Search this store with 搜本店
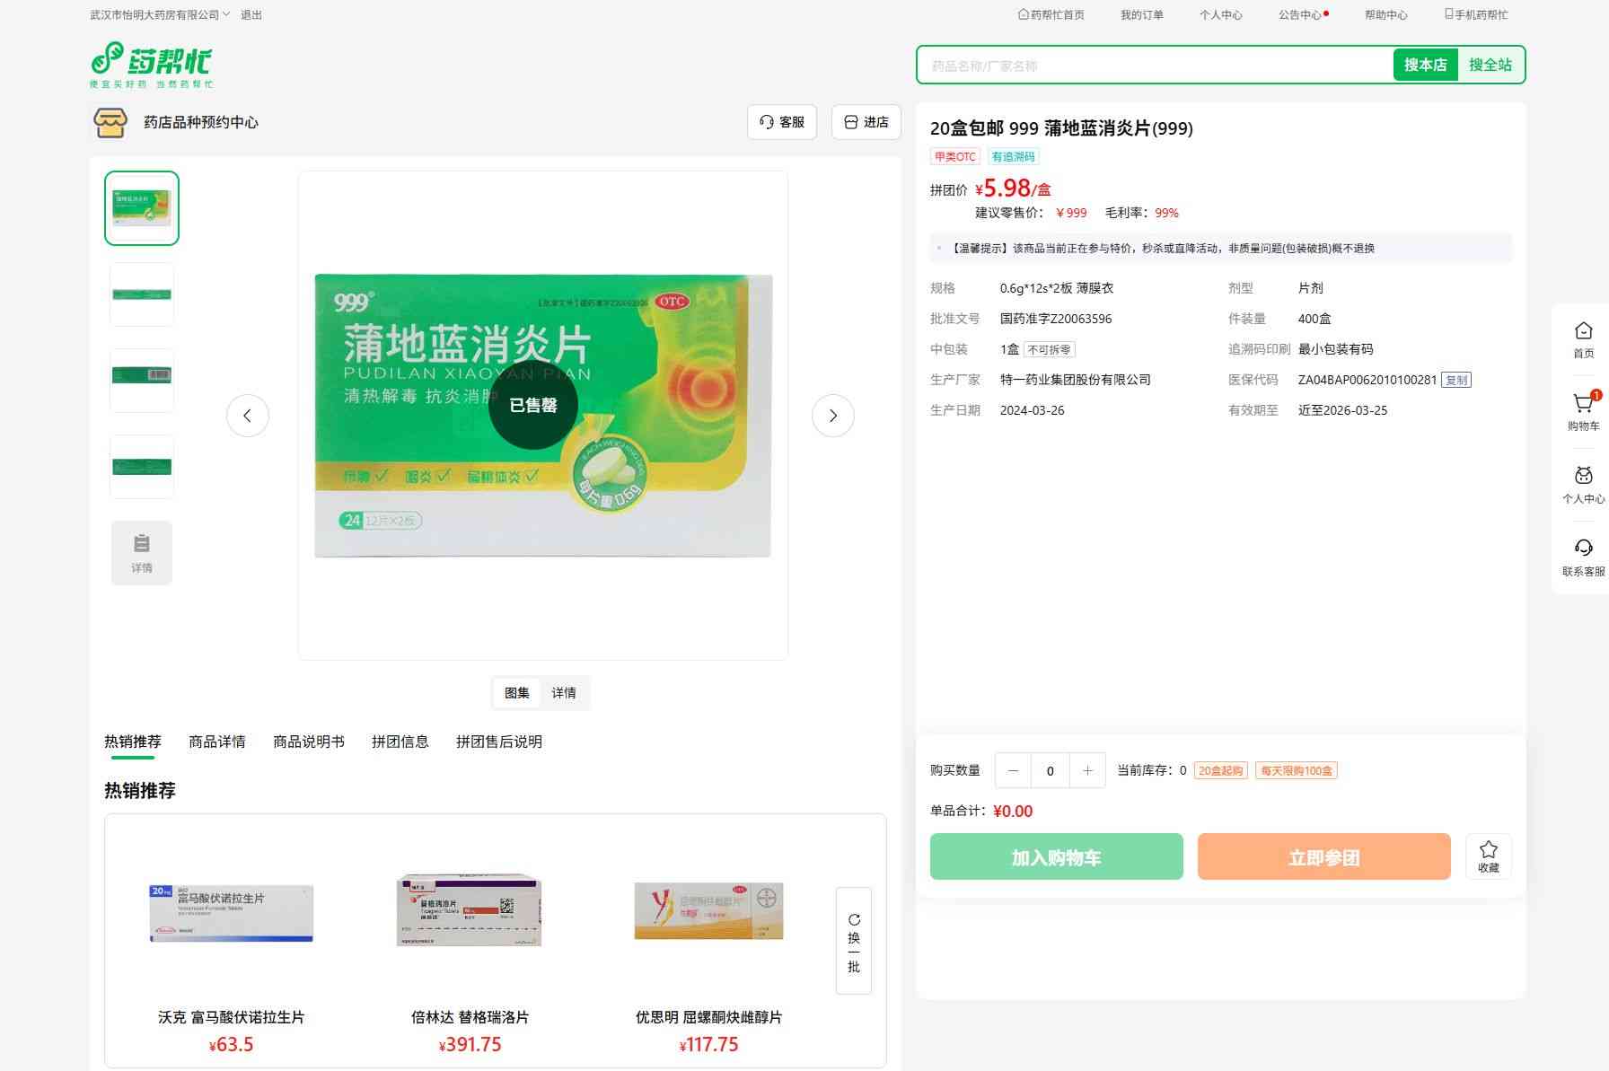This screenshot has height=1071, width=1609. click(1426, 65)
